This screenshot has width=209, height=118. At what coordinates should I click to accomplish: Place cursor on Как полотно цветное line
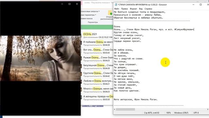click(x=127, y=91)
